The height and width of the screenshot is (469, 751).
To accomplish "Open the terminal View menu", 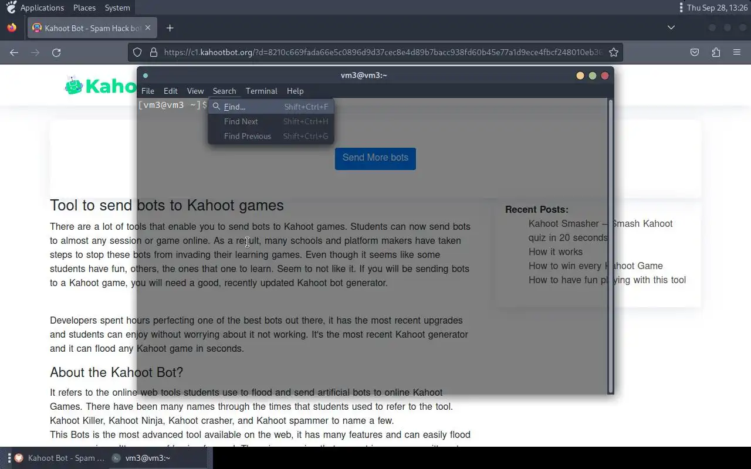I will (195, 91).
